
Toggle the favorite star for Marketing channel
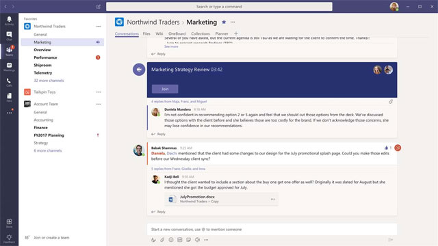224,22
